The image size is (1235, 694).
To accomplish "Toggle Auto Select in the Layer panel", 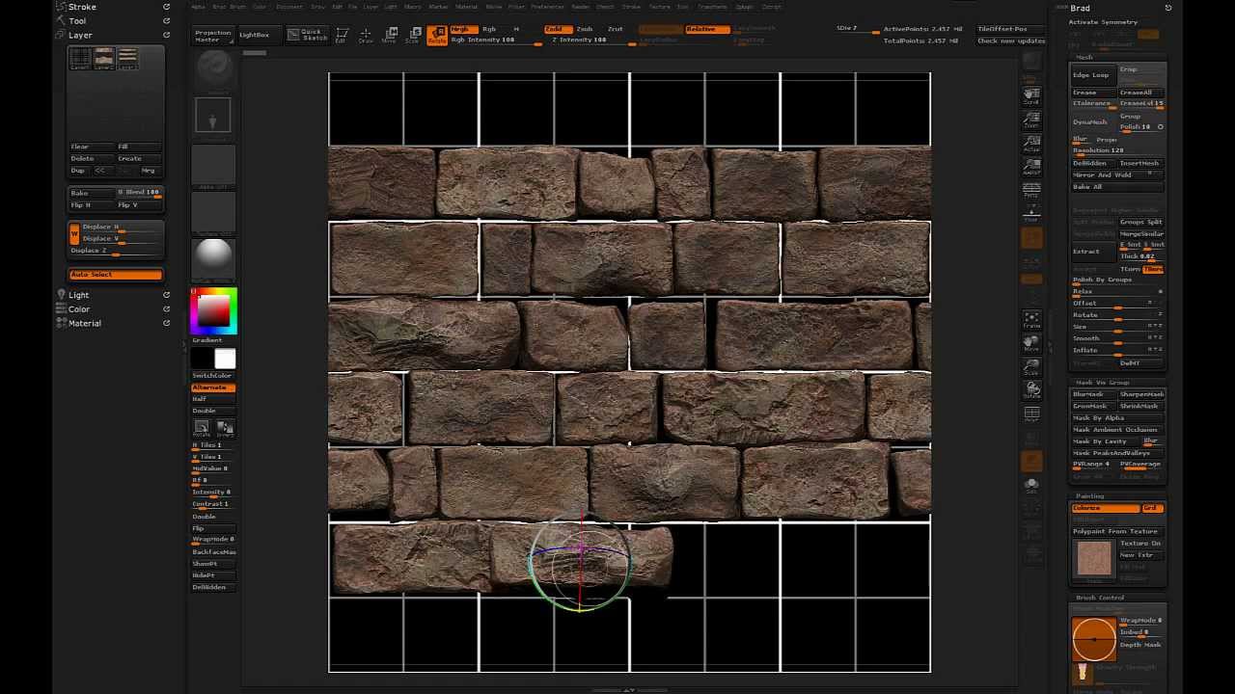I will [x=115, y=275].
